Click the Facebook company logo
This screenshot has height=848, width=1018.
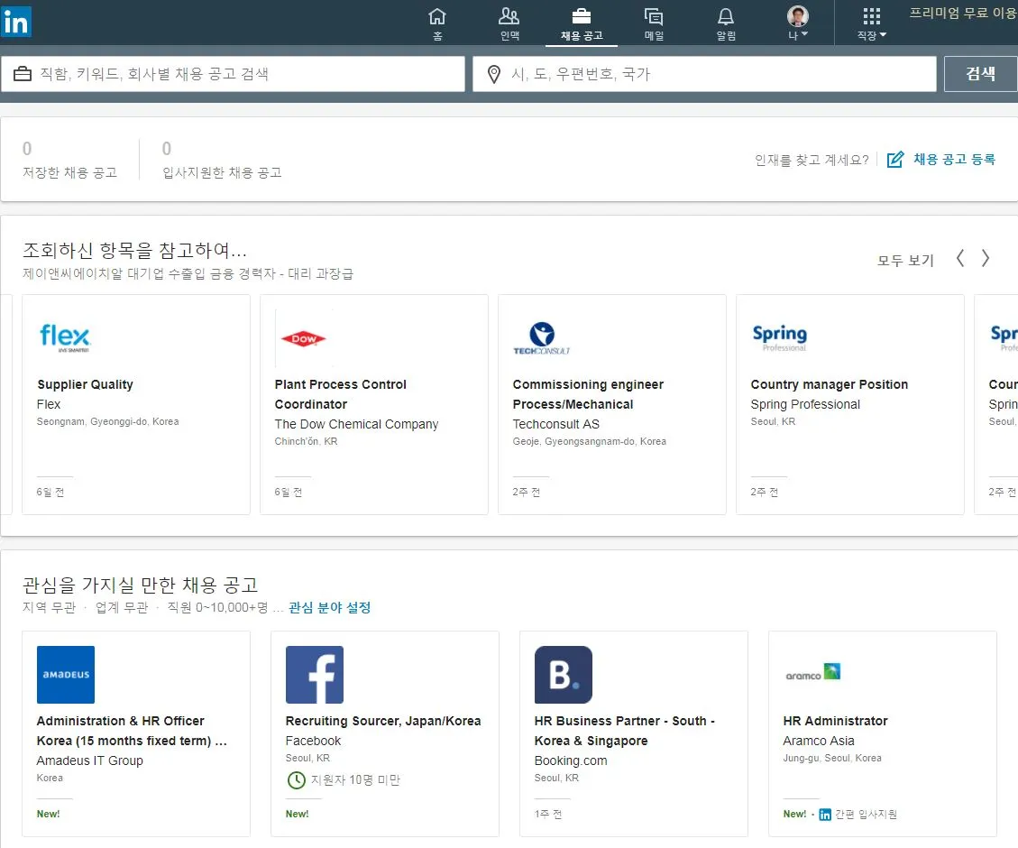(x=314, y=675)
